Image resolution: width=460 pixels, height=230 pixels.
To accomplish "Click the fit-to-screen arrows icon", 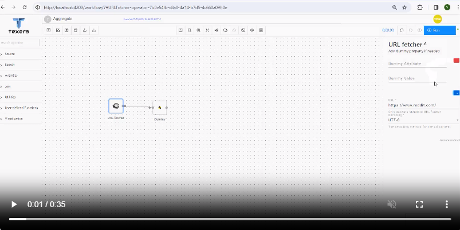I will click(x=207, y=30).
